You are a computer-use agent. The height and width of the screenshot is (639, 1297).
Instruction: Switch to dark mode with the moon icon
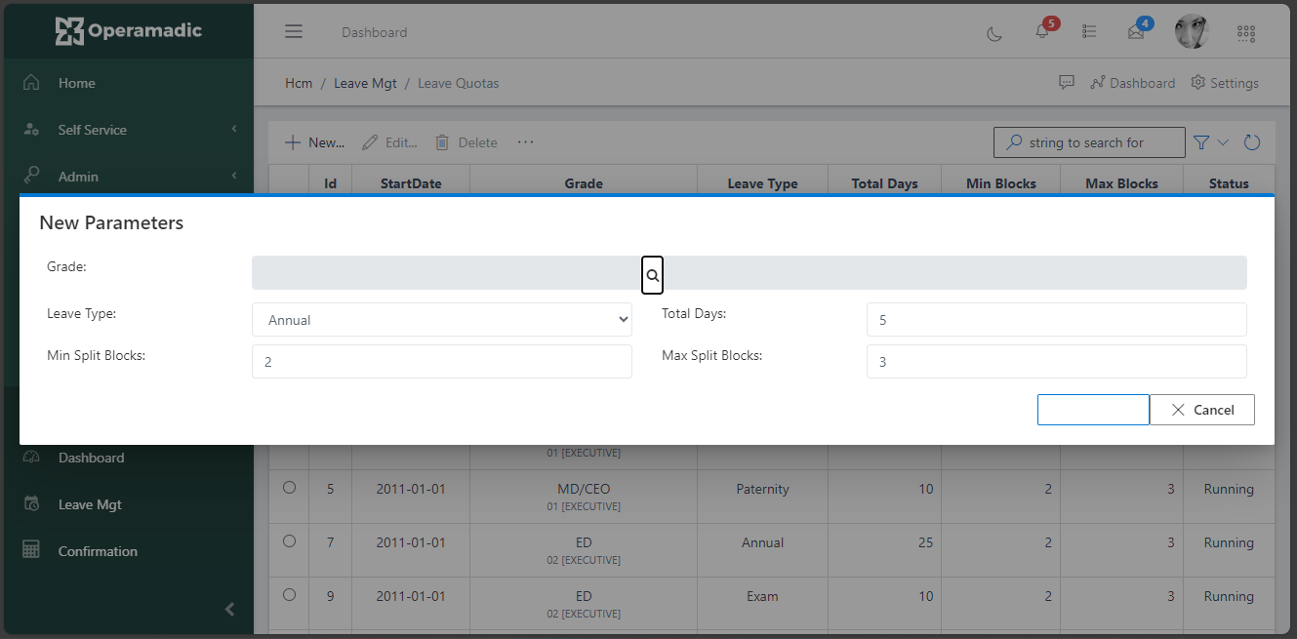pyautogui.click(x=994, y=33)
